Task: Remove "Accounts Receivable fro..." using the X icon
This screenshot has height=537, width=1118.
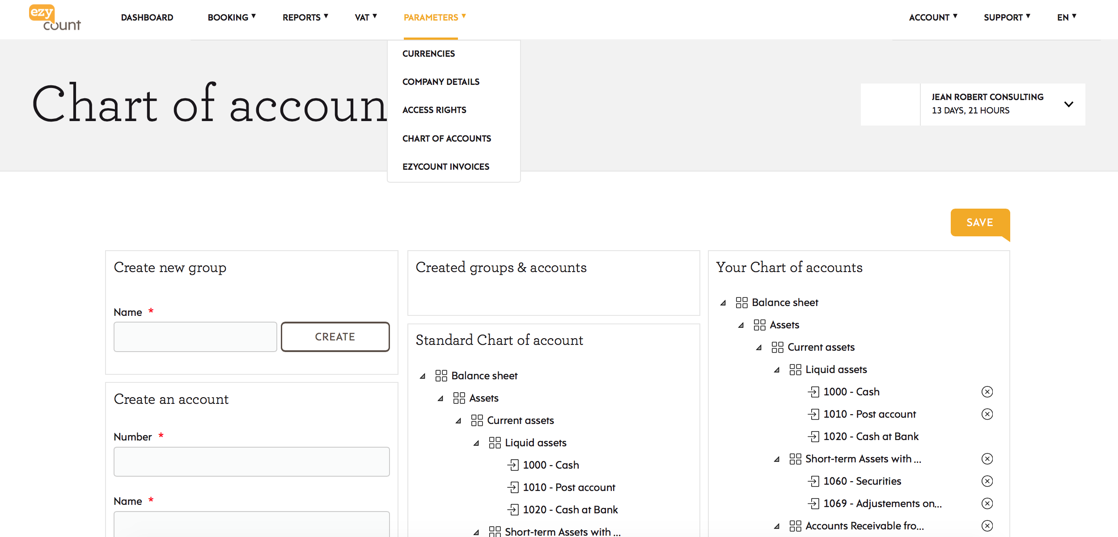Action: click(x=987, y=525)
